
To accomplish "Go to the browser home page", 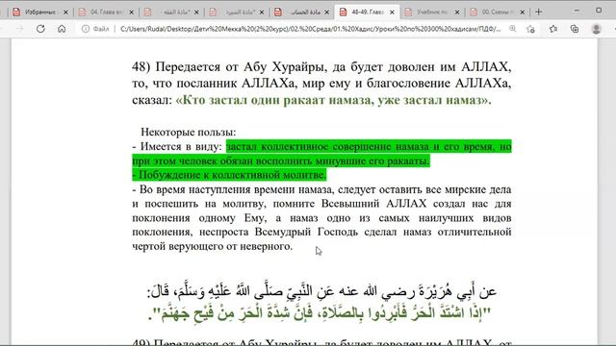I will click(62, 29).
